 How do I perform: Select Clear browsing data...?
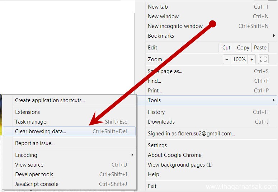click(x=69, y=131)
